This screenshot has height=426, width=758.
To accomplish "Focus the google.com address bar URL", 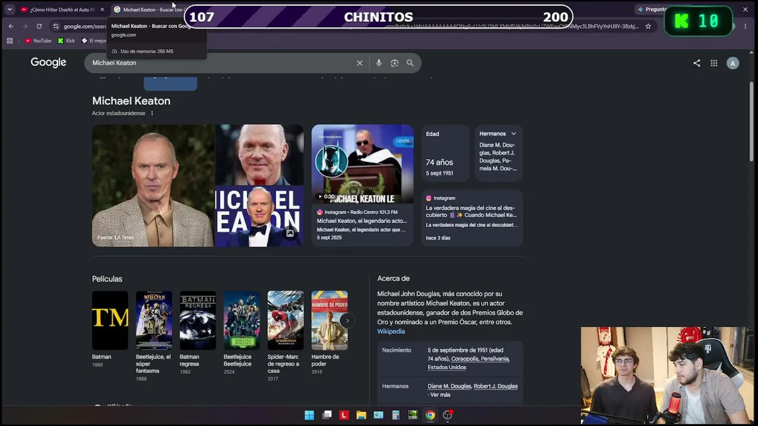I will pyautogui.click(x=85, y=26).
